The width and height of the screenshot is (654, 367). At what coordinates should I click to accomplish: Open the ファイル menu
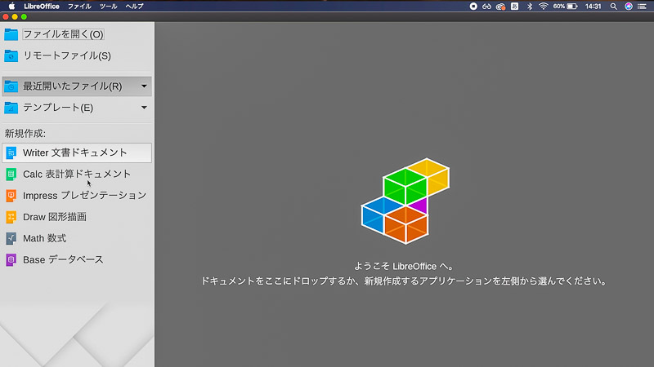(x=79, y=7)
